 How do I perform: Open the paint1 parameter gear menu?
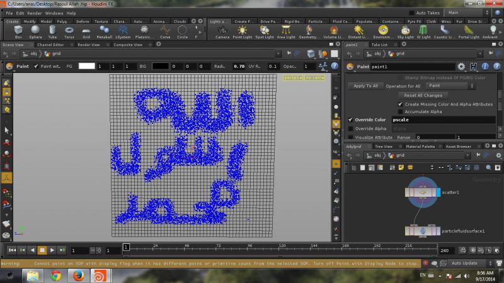point(461,67)
